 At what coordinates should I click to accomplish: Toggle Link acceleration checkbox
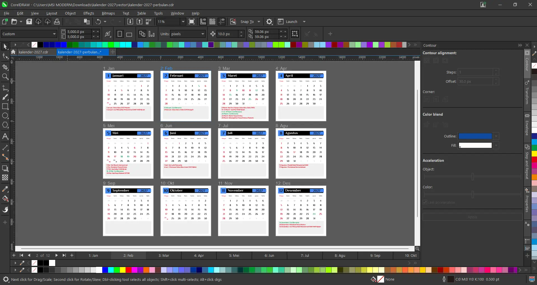tap(425, 202)
